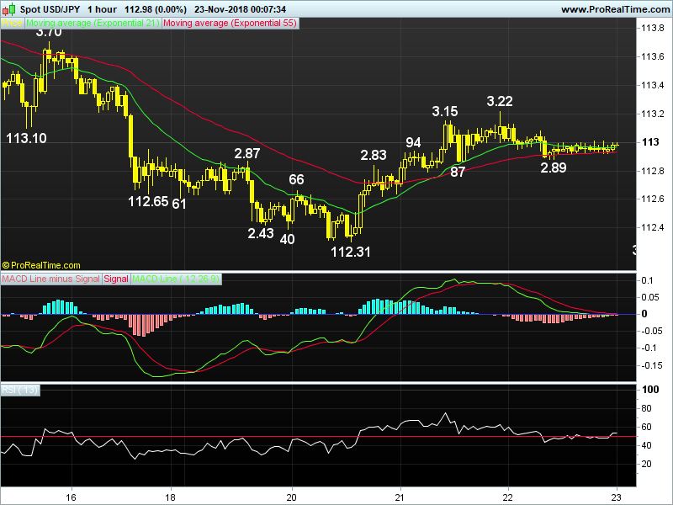Click date 22 on the time axis
Image resolution: width=673 pixels, height=505 pixels.
pyautogui.click(x=508, y=496)
